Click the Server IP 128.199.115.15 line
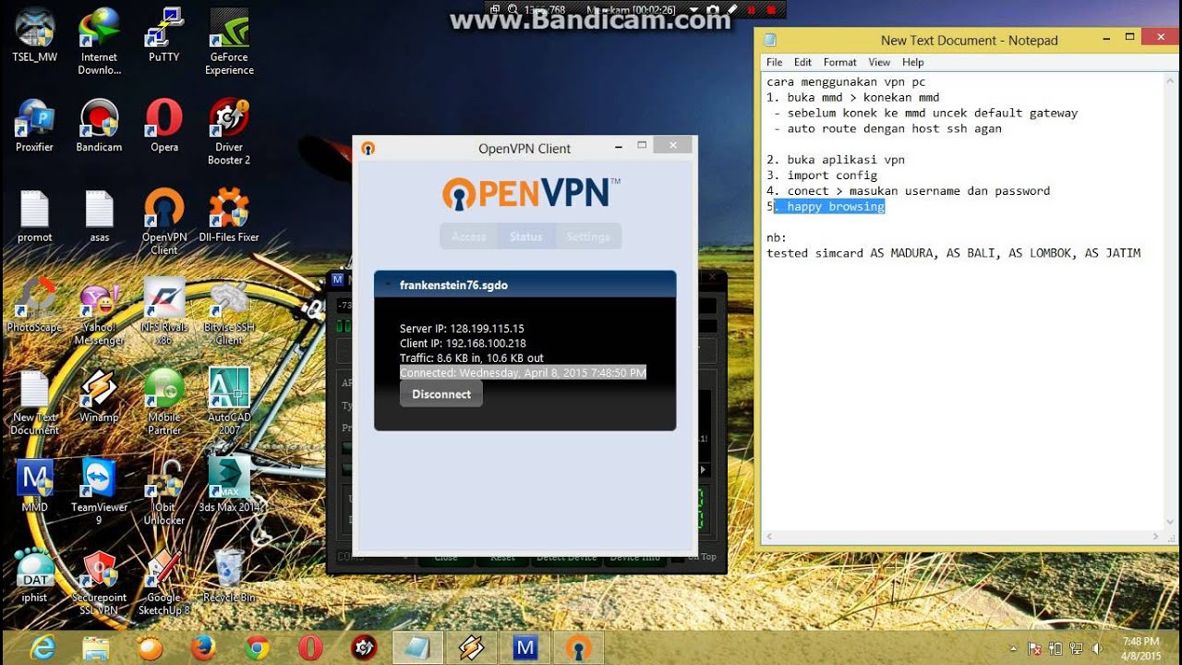Viewport: 1182px width, 665px height. point(462,329)
